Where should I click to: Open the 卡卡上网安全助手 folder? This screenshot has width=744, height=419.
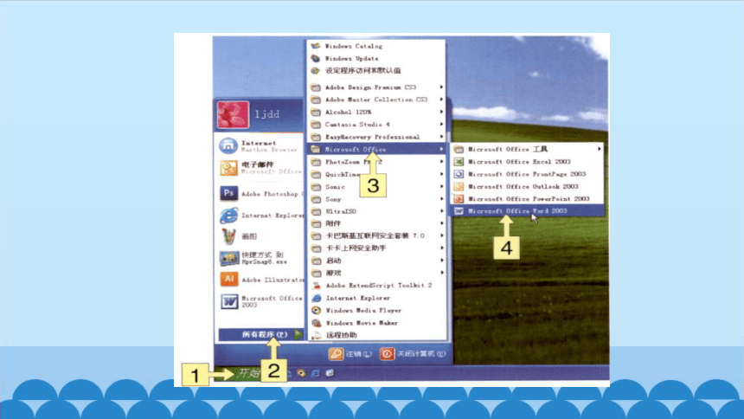point(376,248)
